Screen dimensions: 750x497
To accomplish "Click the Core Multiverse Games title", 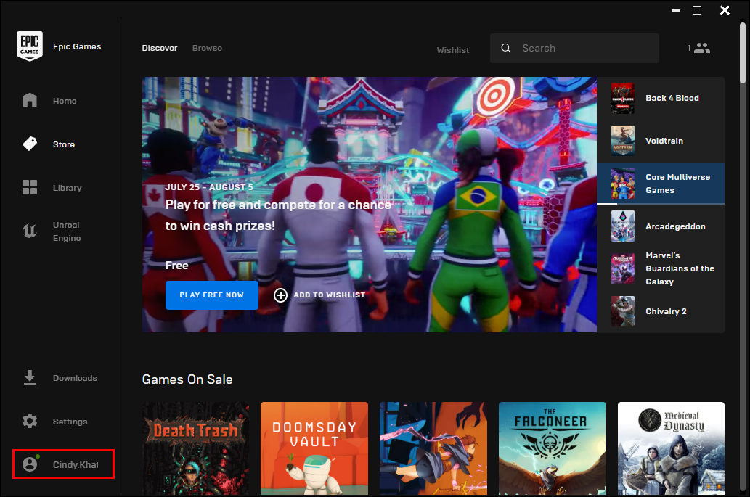I will (x=678, y=184).
